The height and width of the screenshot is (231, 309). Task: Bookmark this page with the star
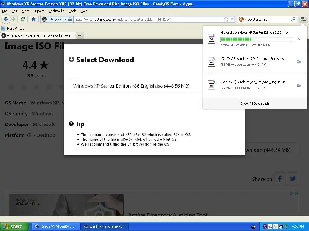[226, 19]
